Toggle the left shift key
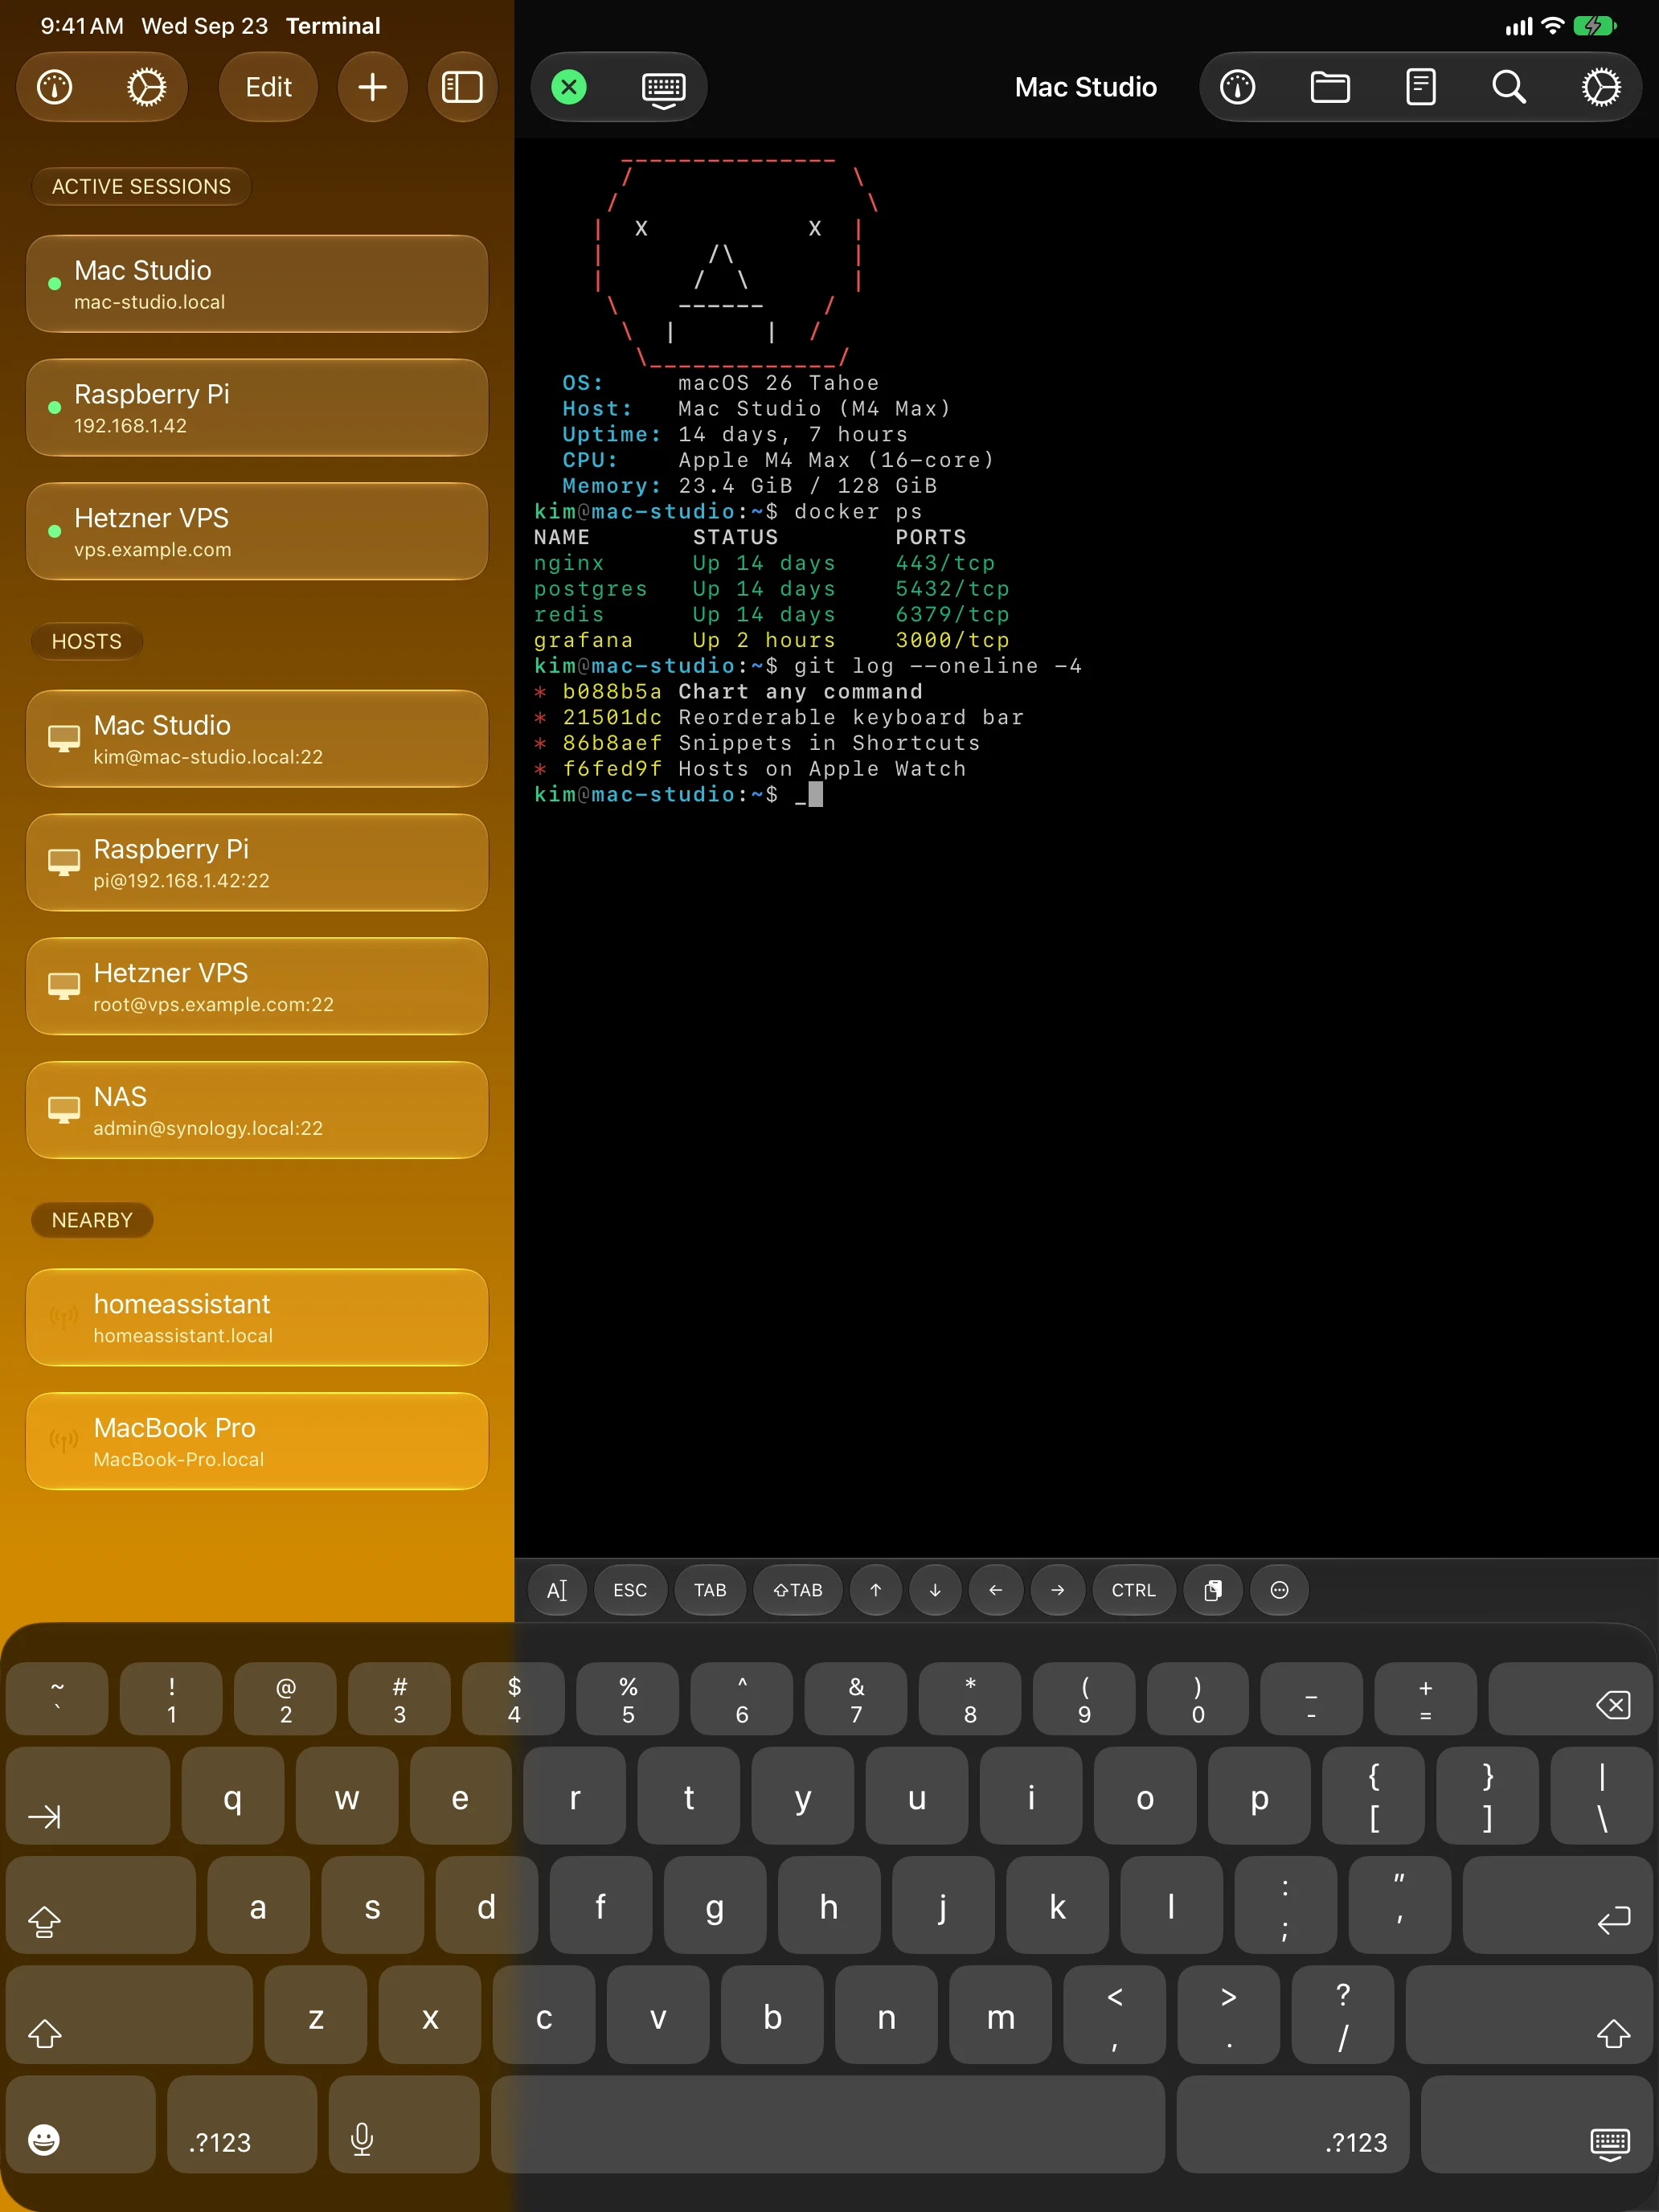 129,2015
